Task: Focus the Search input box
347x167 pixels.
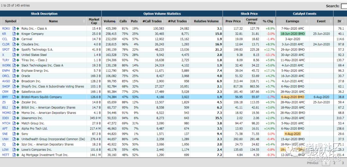Action: pyautogui.click(x=344, y=6)
